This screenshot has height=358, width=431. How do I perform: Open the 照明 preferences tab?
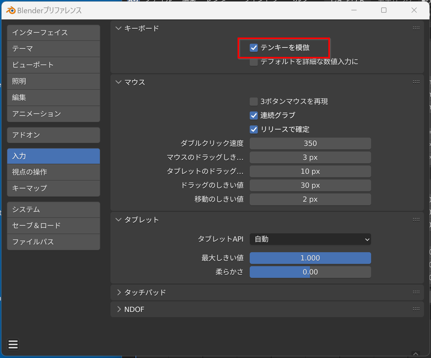pos(54,81)
